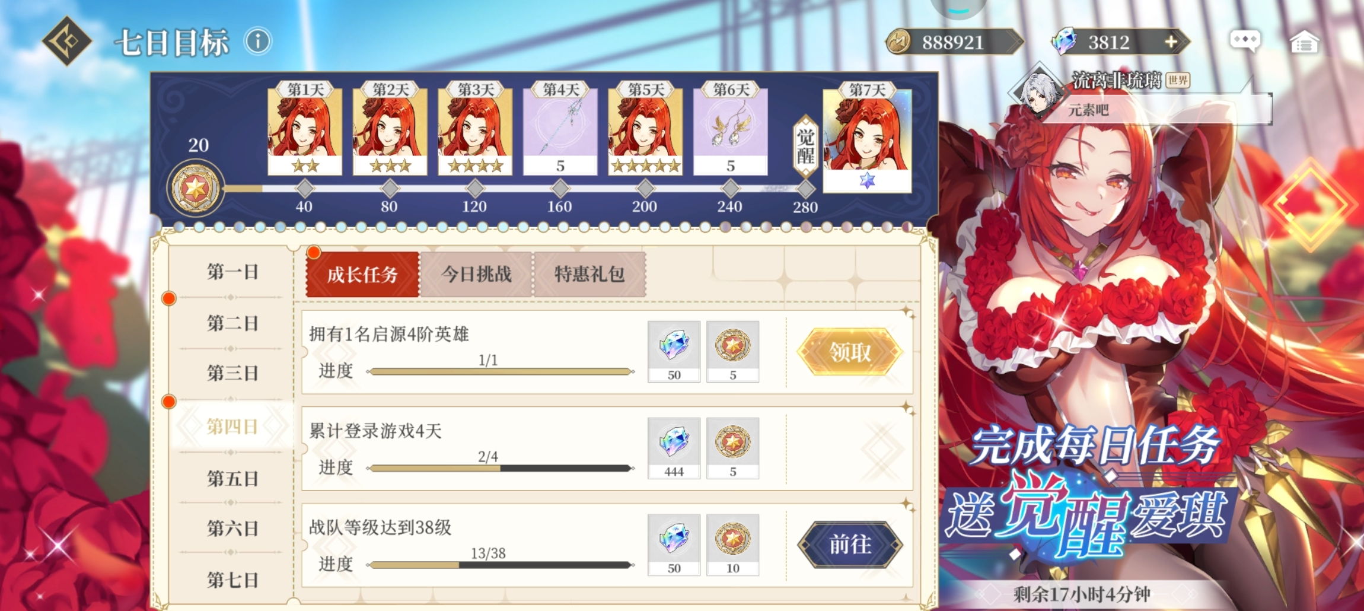
Task: Tap the gold coin currency icon
Action: pyautogui.click(x=899, y=42)
